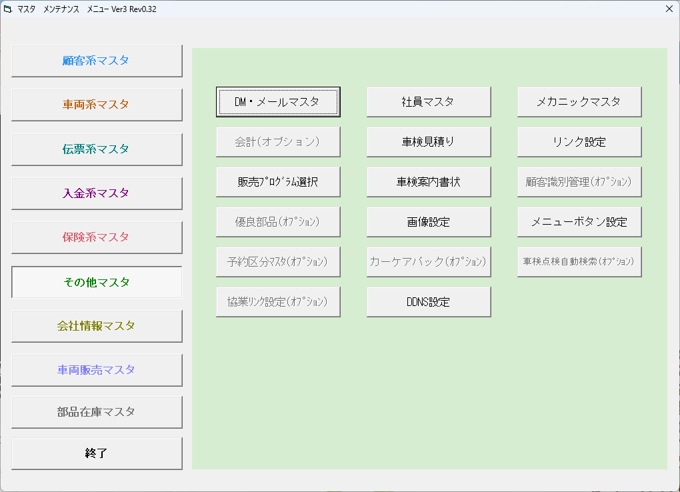Select the その他マスタ category
This screenshot has height=492, width=680.
pyautogui.click(x=97, y=282)
